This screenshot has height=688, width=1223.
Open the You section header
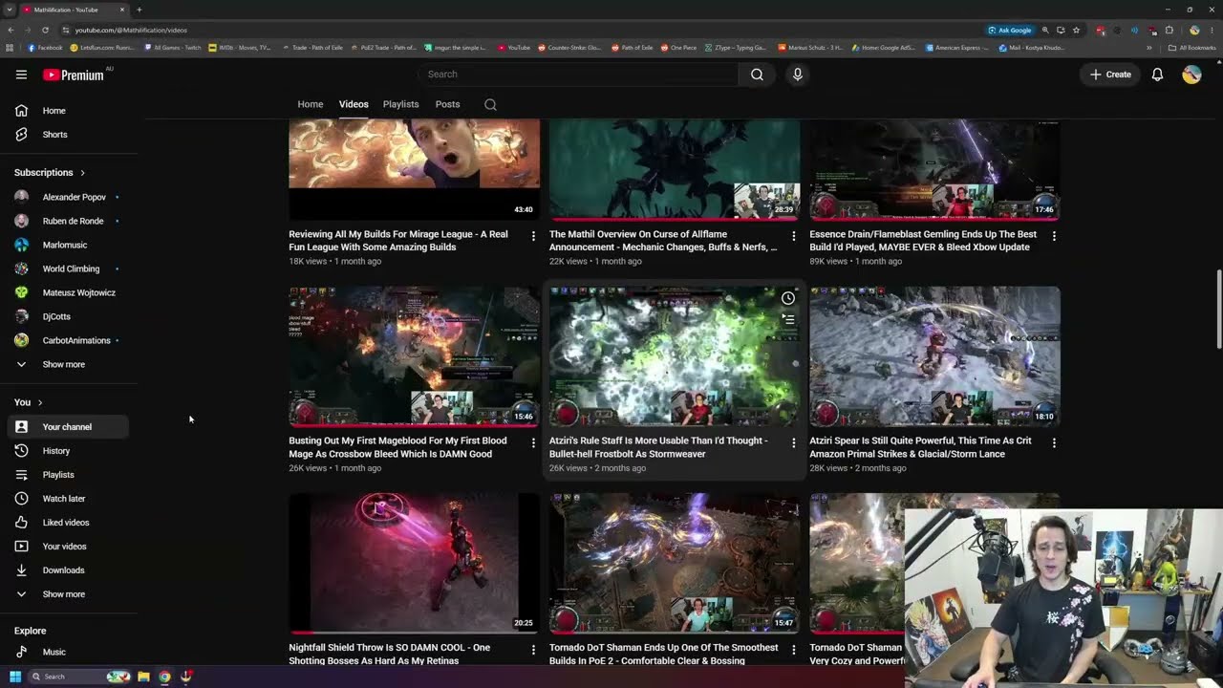tap(29, 402)
